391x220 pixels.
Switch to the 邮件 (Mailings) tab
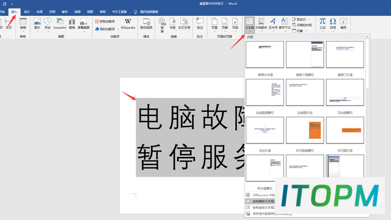pyautogui.click(x=65, y=12)
